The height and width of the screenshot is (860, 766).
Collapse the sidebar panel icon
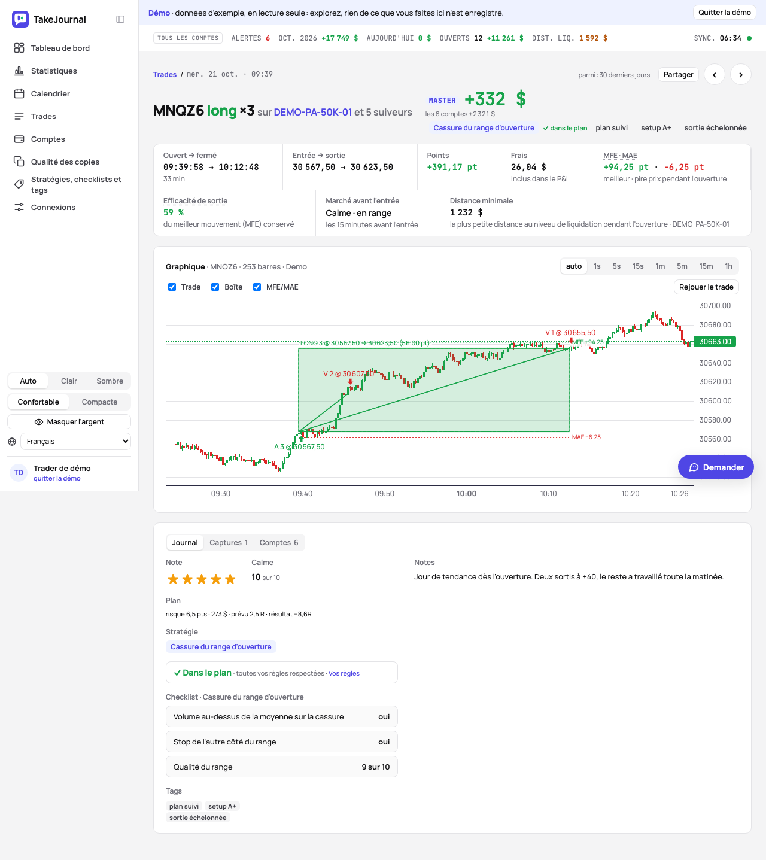(120, 19)
